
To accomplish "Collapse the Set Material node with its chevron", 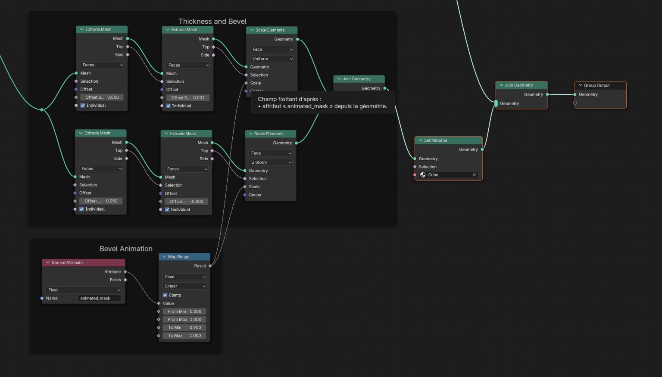I will coord(420,140).
